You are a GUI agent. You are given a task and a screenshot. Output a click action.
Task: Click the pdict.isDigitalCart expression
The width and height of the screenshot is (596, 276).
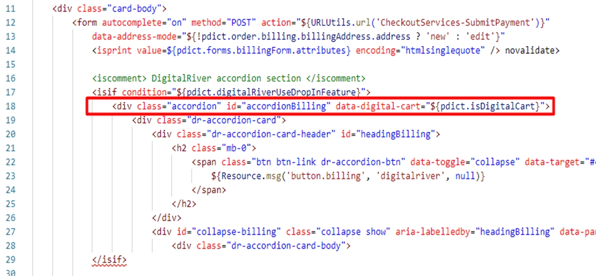pos(485,106)
